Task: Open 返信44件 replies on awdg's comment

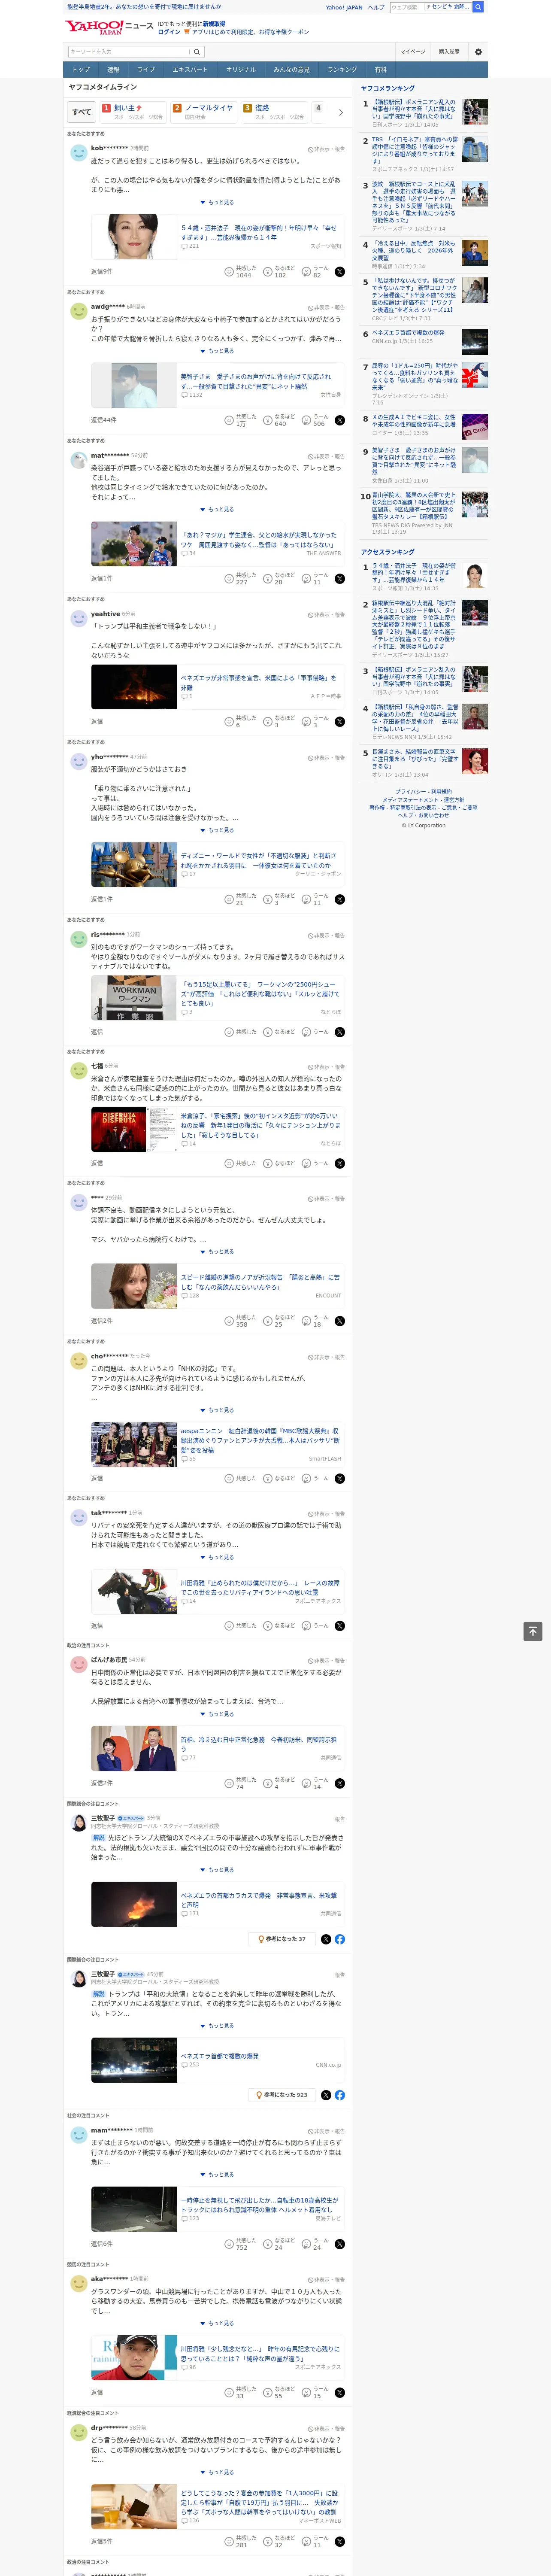Action: pyautogui.click(x=104, y=420)
